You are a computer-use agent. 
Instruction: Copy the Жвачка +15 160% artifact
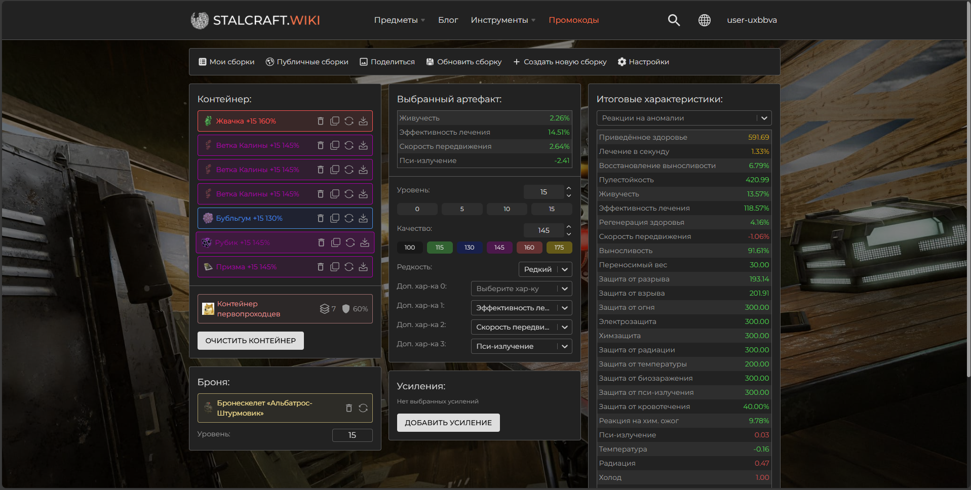click(335, 121)
